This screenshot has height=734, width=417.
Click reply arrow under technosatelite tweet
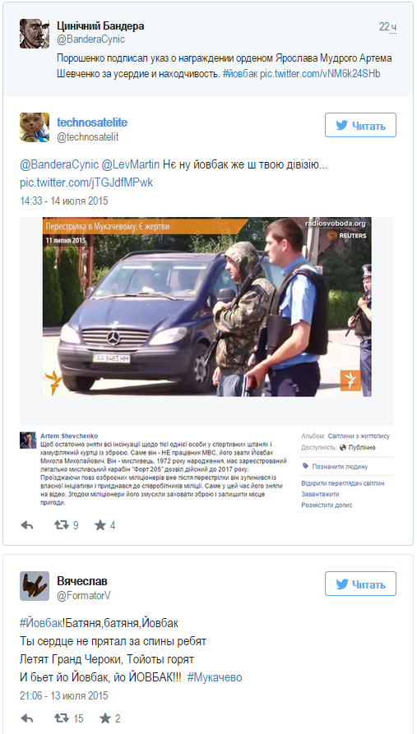(27, 525)
